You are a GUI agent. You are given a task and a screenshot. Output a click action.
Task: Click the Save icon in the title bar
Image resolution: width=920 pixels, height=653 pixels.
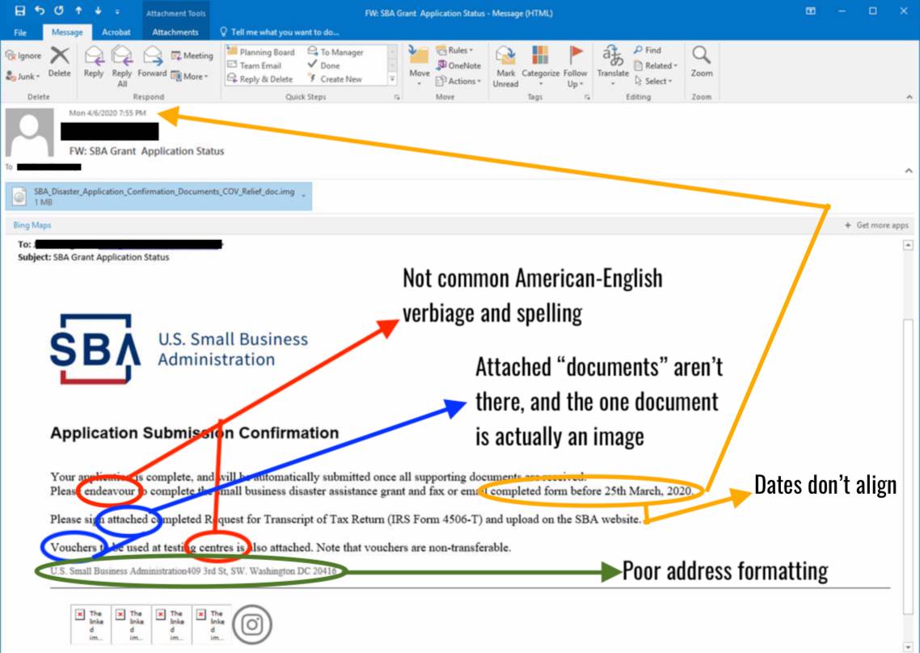20,11
